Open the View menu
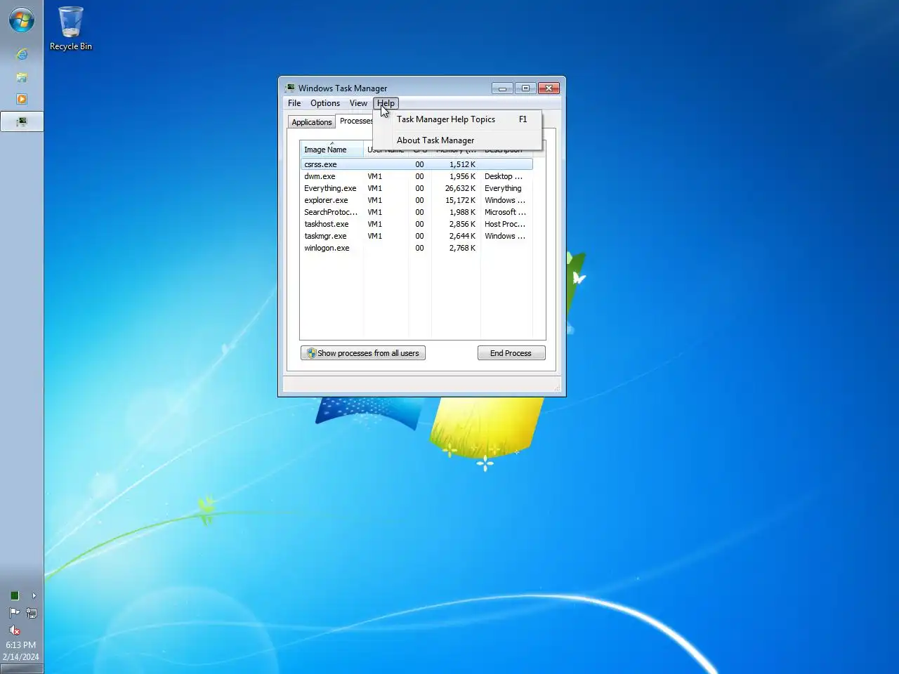This screenshot has height=674, width=899. (358, 103)
